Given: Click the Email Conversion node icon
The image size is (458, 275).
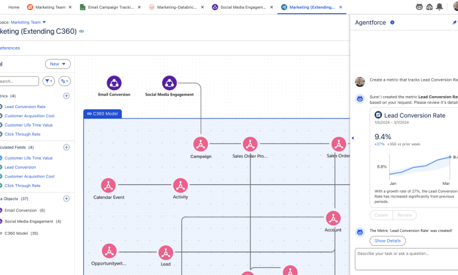Looking at the screenshot, I should 114,83.
